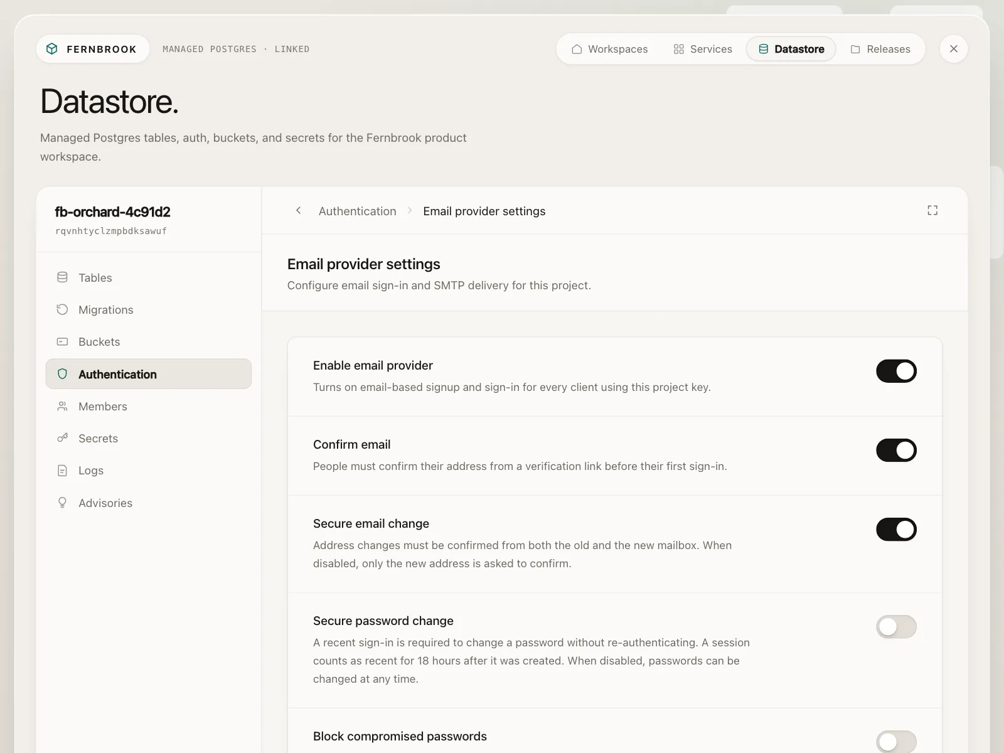
Task: Turn on Block compromised passwords
Action: point(896,742)
